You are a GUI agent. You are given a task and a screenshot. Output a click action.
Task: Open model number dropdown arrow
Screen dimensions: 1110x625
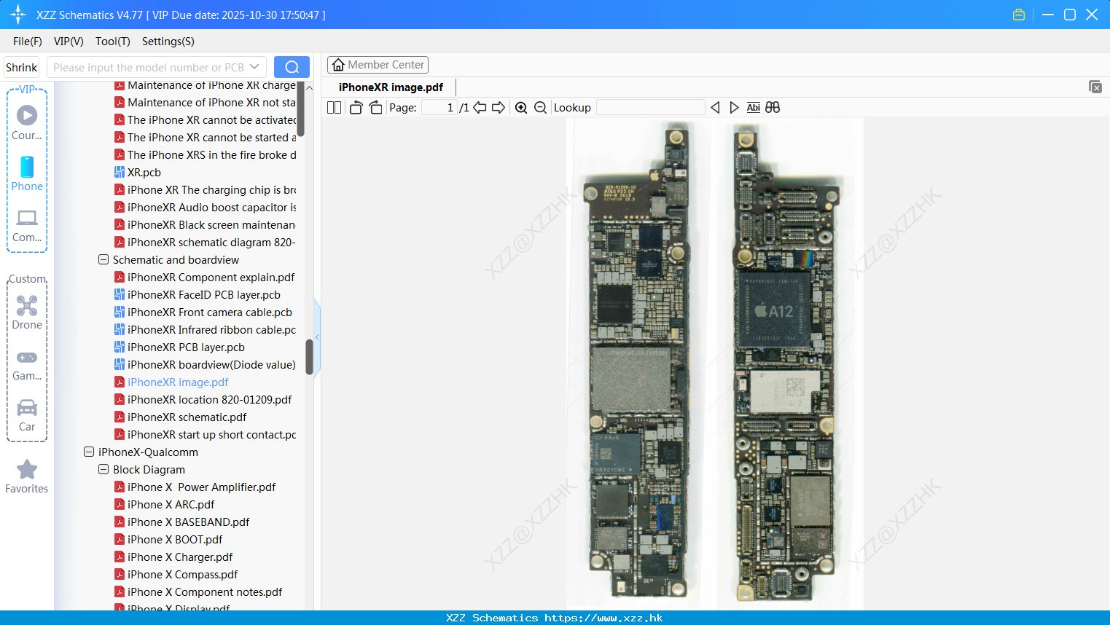(x=254, y=67)
